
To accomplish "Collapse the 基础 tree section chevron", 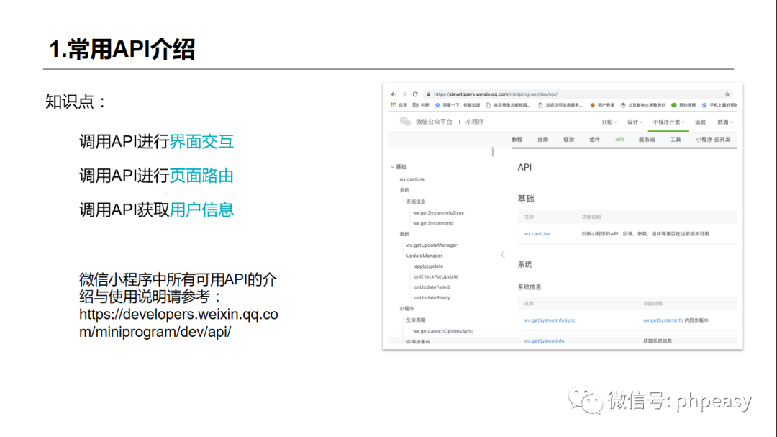I will (x=392, y=167).
